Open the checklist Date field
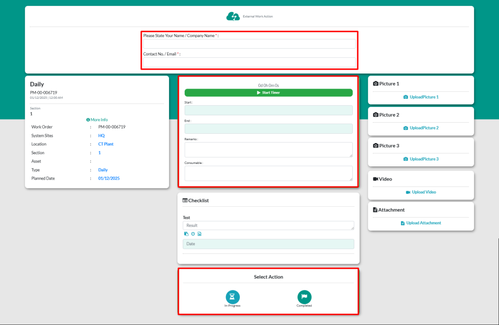 tap(269, 244)
